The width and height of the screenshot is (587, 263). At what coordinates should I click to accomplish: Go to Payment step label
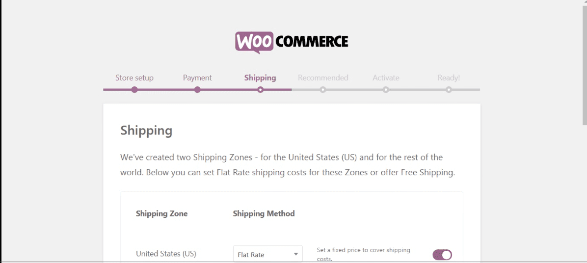(x=197, y=78)
